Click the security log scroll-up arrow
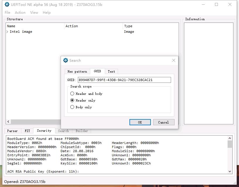Screen dimensions: 239x187 point(230,138)
